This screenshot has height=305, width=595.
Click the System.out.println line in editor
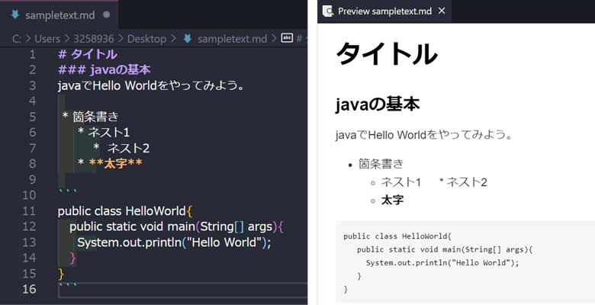pyautogui.click(x=175, y=242)
